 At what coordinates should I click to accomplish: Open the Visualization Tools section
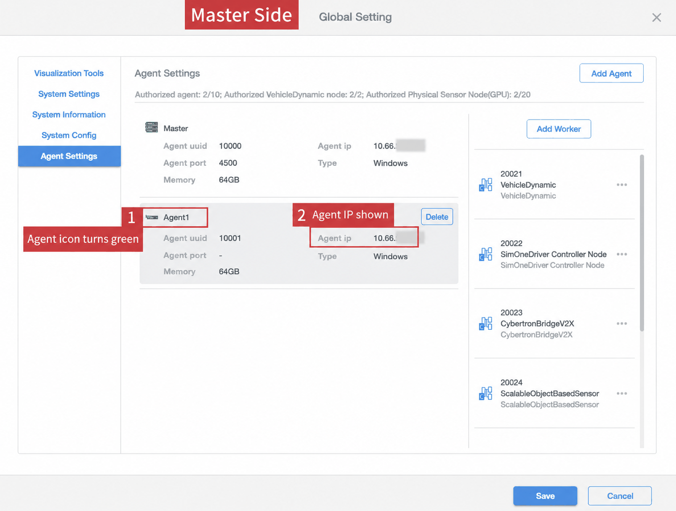69,73
